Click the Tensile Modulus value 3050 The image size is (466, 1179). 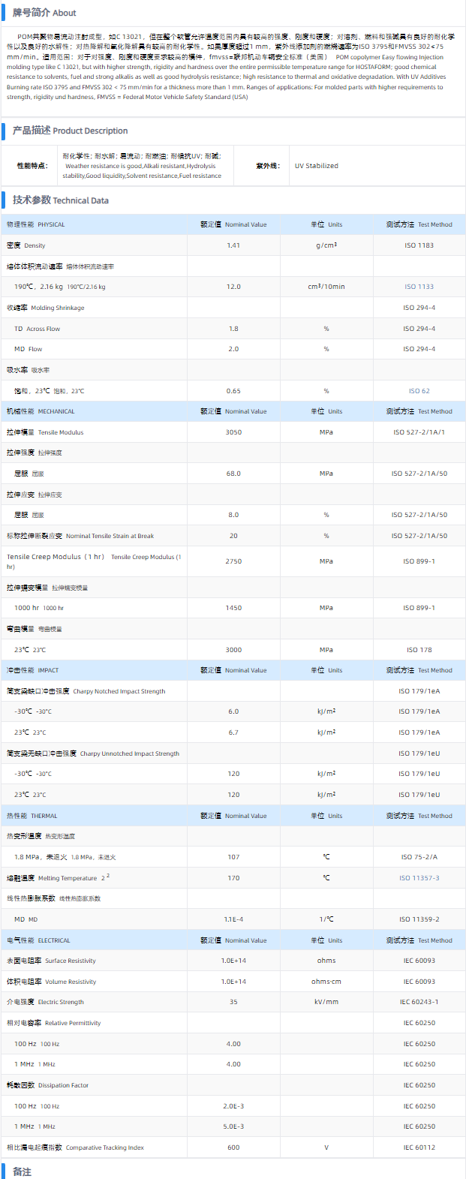(x=233, y=432)
